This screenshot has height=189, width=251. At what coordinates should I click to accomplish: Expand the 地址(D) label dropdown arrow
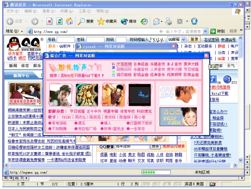pos(22,31)
